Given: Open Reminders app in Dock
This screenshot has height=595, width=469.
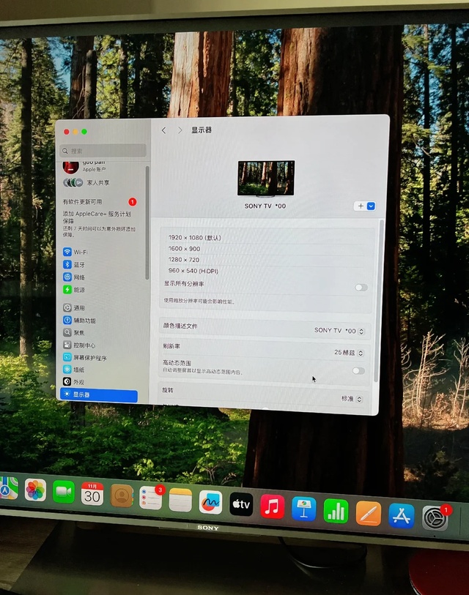Looking at the screenshot, I should point(151,498).
